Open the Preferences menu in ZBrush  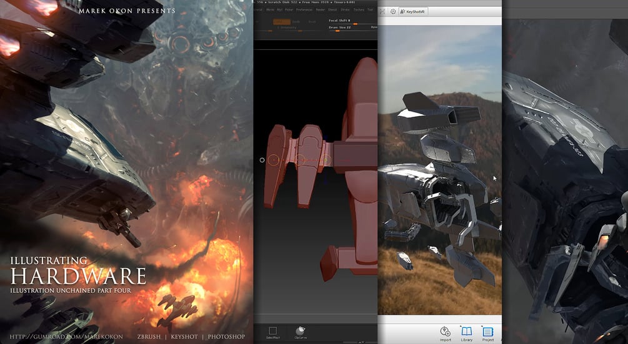tap(304, 9)
